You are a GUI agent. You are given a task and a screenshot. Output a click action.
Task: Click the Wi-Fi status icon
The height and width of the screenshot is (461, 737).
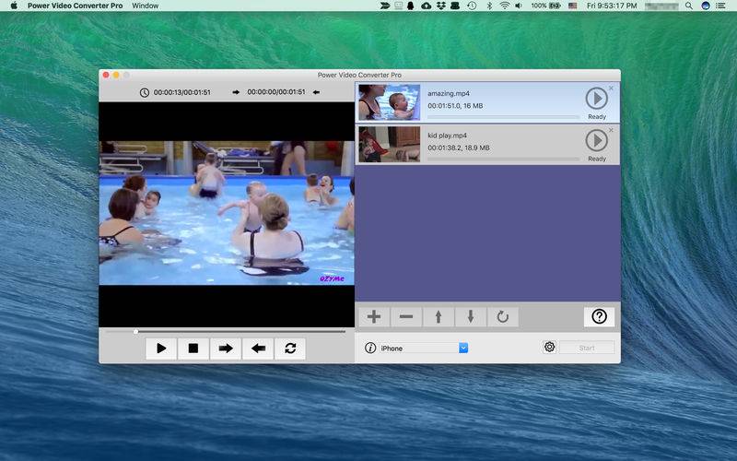pos(505,6)
